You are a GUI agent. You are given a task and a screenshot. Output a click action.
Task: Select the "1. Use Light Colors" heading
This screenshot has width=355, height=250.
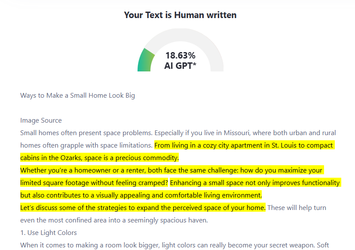tap(49, 232)
